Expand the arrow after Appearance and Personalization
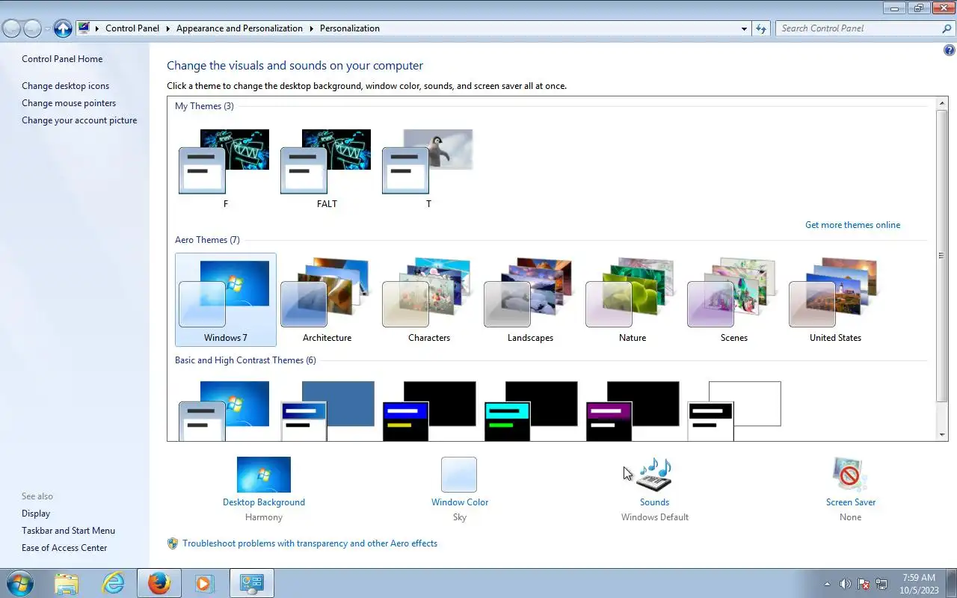 click(x=312, y=28)
